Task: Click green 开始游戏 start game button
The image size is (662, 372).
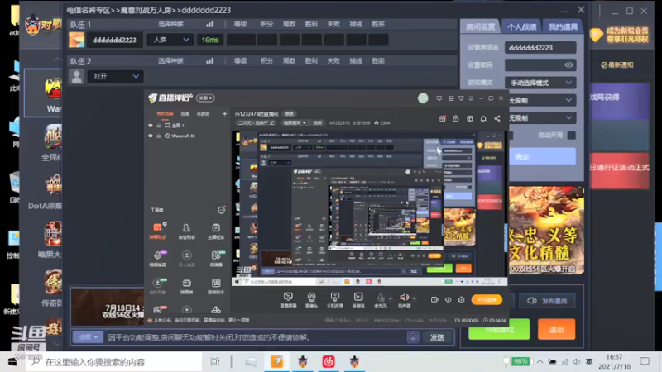Action: (499, 329)
